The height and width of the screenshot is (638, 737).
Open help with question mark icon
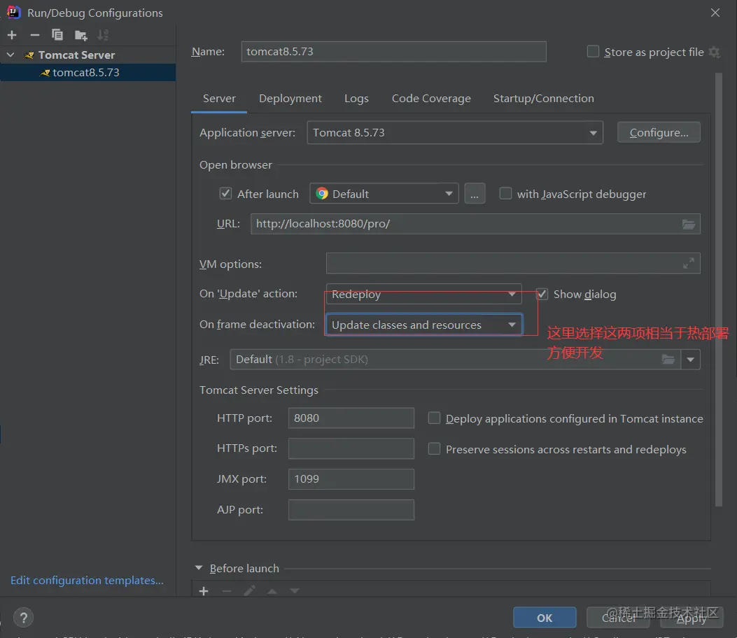click(x=24, y=617)
